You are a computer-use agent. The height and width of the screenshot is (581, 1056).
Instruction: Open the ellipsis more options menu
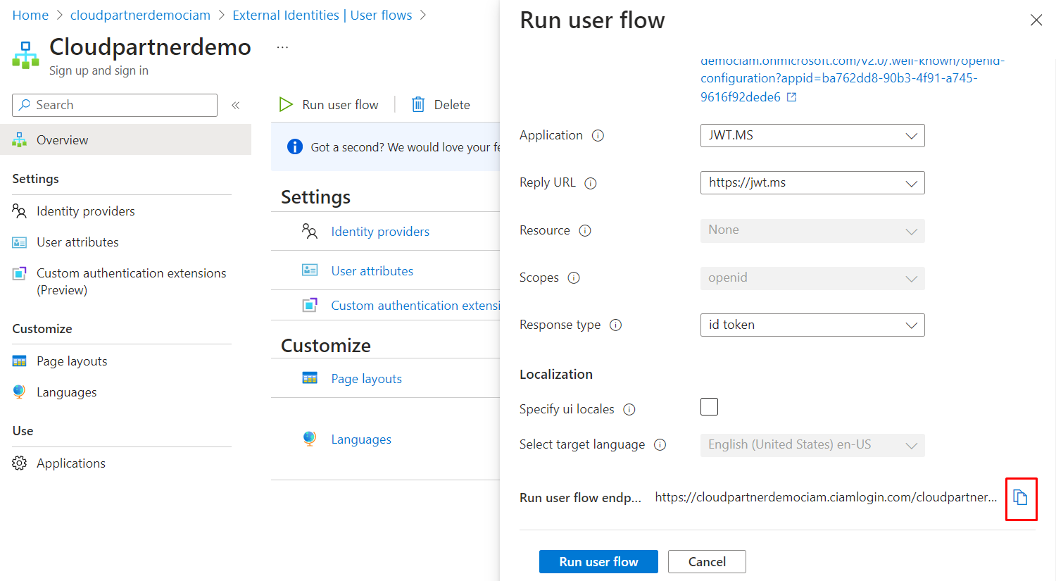coord(282,47)
